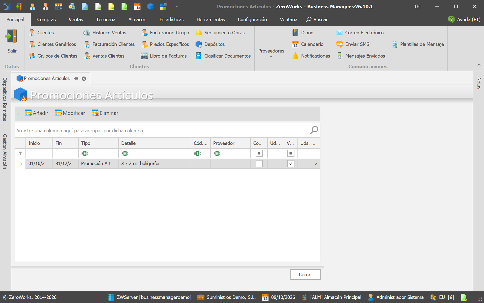This screenshot has width=484, height=303.
Task: Open Seguimiento Obras
Action: [220, 33]
